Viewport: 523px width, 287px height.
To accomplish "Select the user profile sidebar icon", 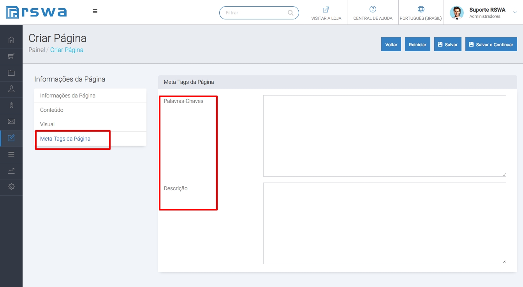I will [x=11, y=89].
